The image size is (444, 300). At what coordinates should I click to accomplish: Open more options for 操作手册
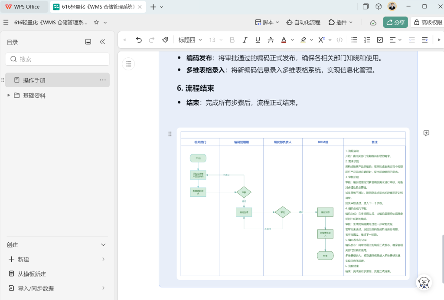click(103, 80)
